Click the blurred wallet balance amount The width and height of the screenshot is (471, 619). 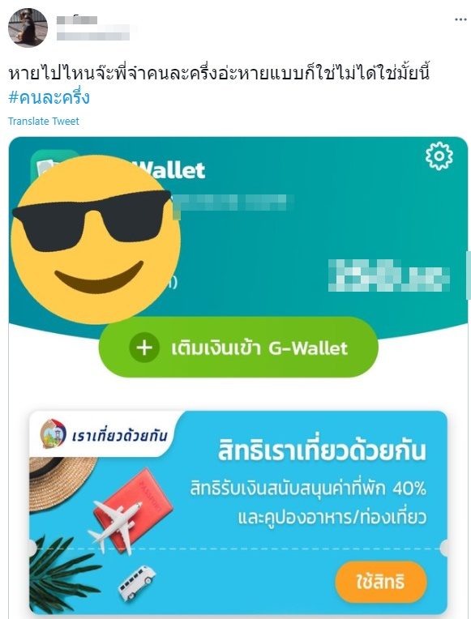click(389, 275)
